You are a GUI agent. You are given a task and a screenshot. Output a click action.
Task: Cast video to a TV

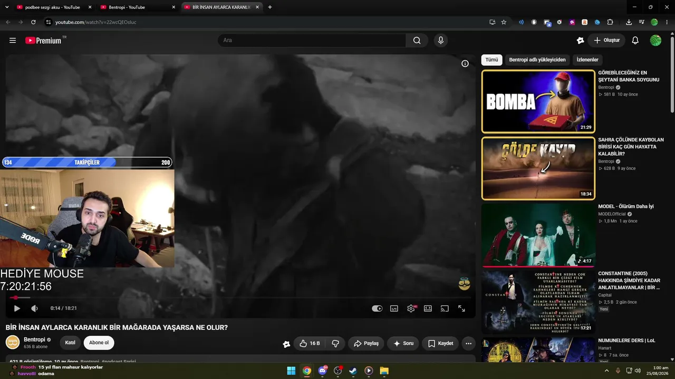coord(445,308)
